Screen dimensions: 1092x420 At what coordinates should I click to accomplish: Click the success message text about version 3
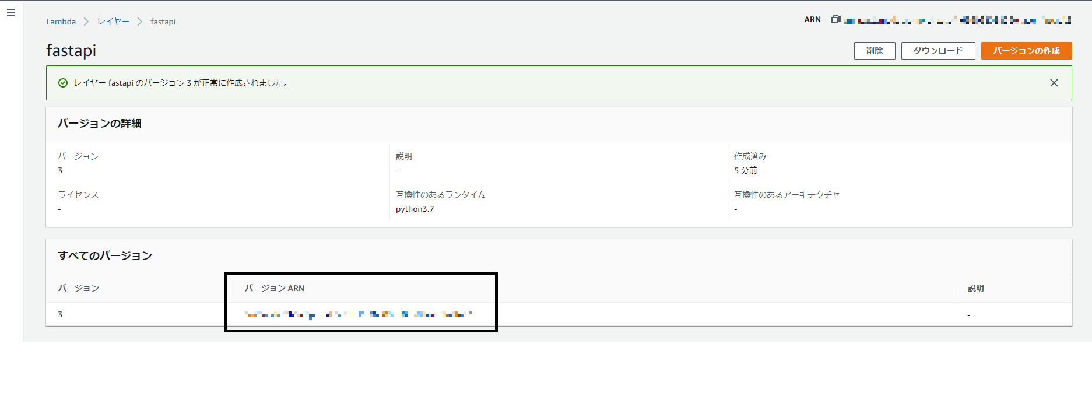tap(181, 83)
